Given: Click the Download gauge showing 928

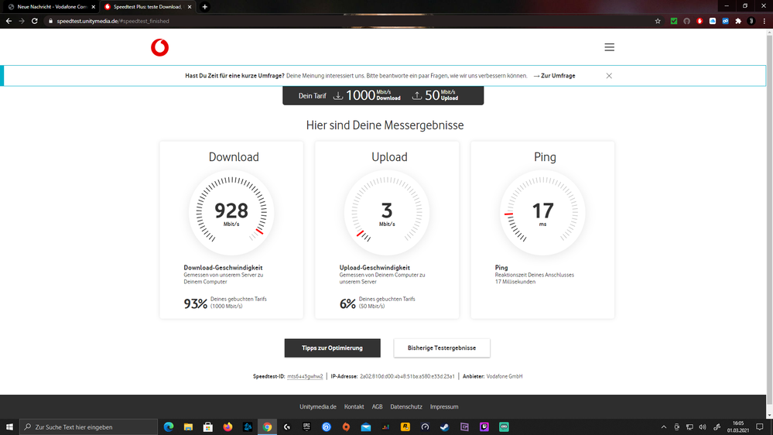Looking at the screenshot, I should coord(231,213).
